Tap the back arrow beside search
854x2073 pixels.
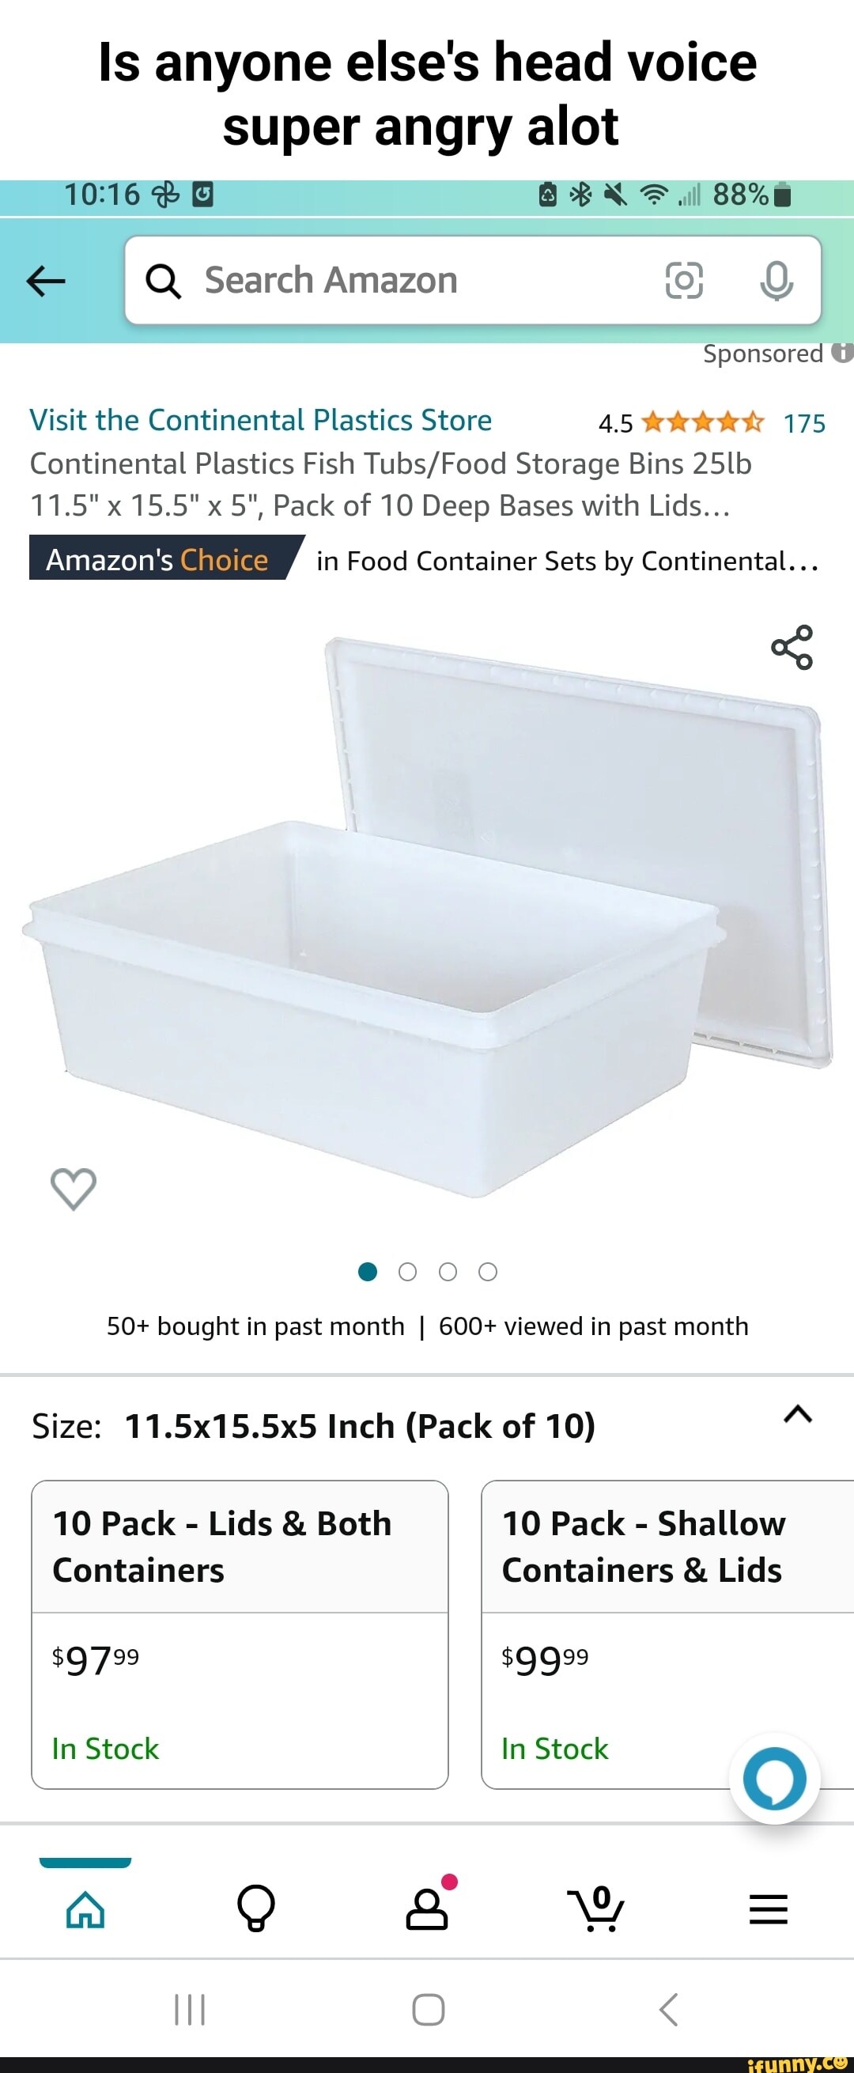click(x=46, y=281)
